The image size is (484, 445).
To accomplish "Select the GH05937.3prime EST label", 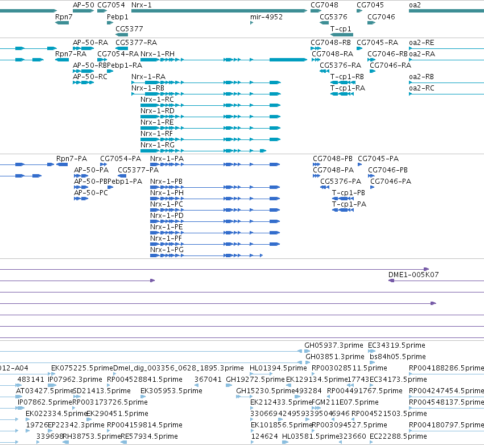I will (x=334, y=345).
